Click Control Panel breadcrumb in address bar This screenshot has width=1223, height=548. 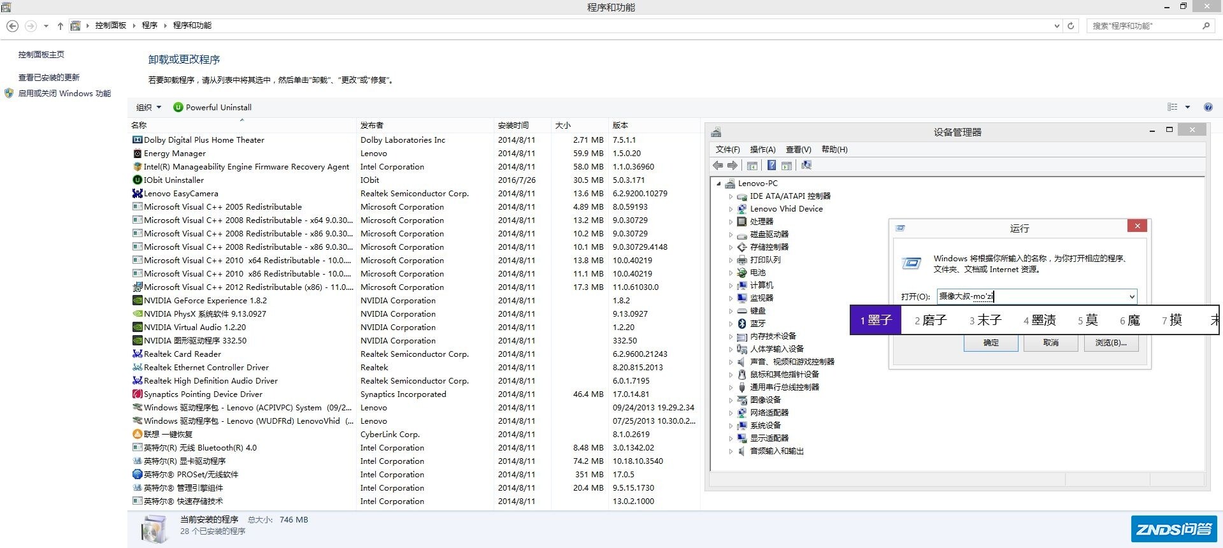coord(111,25)
